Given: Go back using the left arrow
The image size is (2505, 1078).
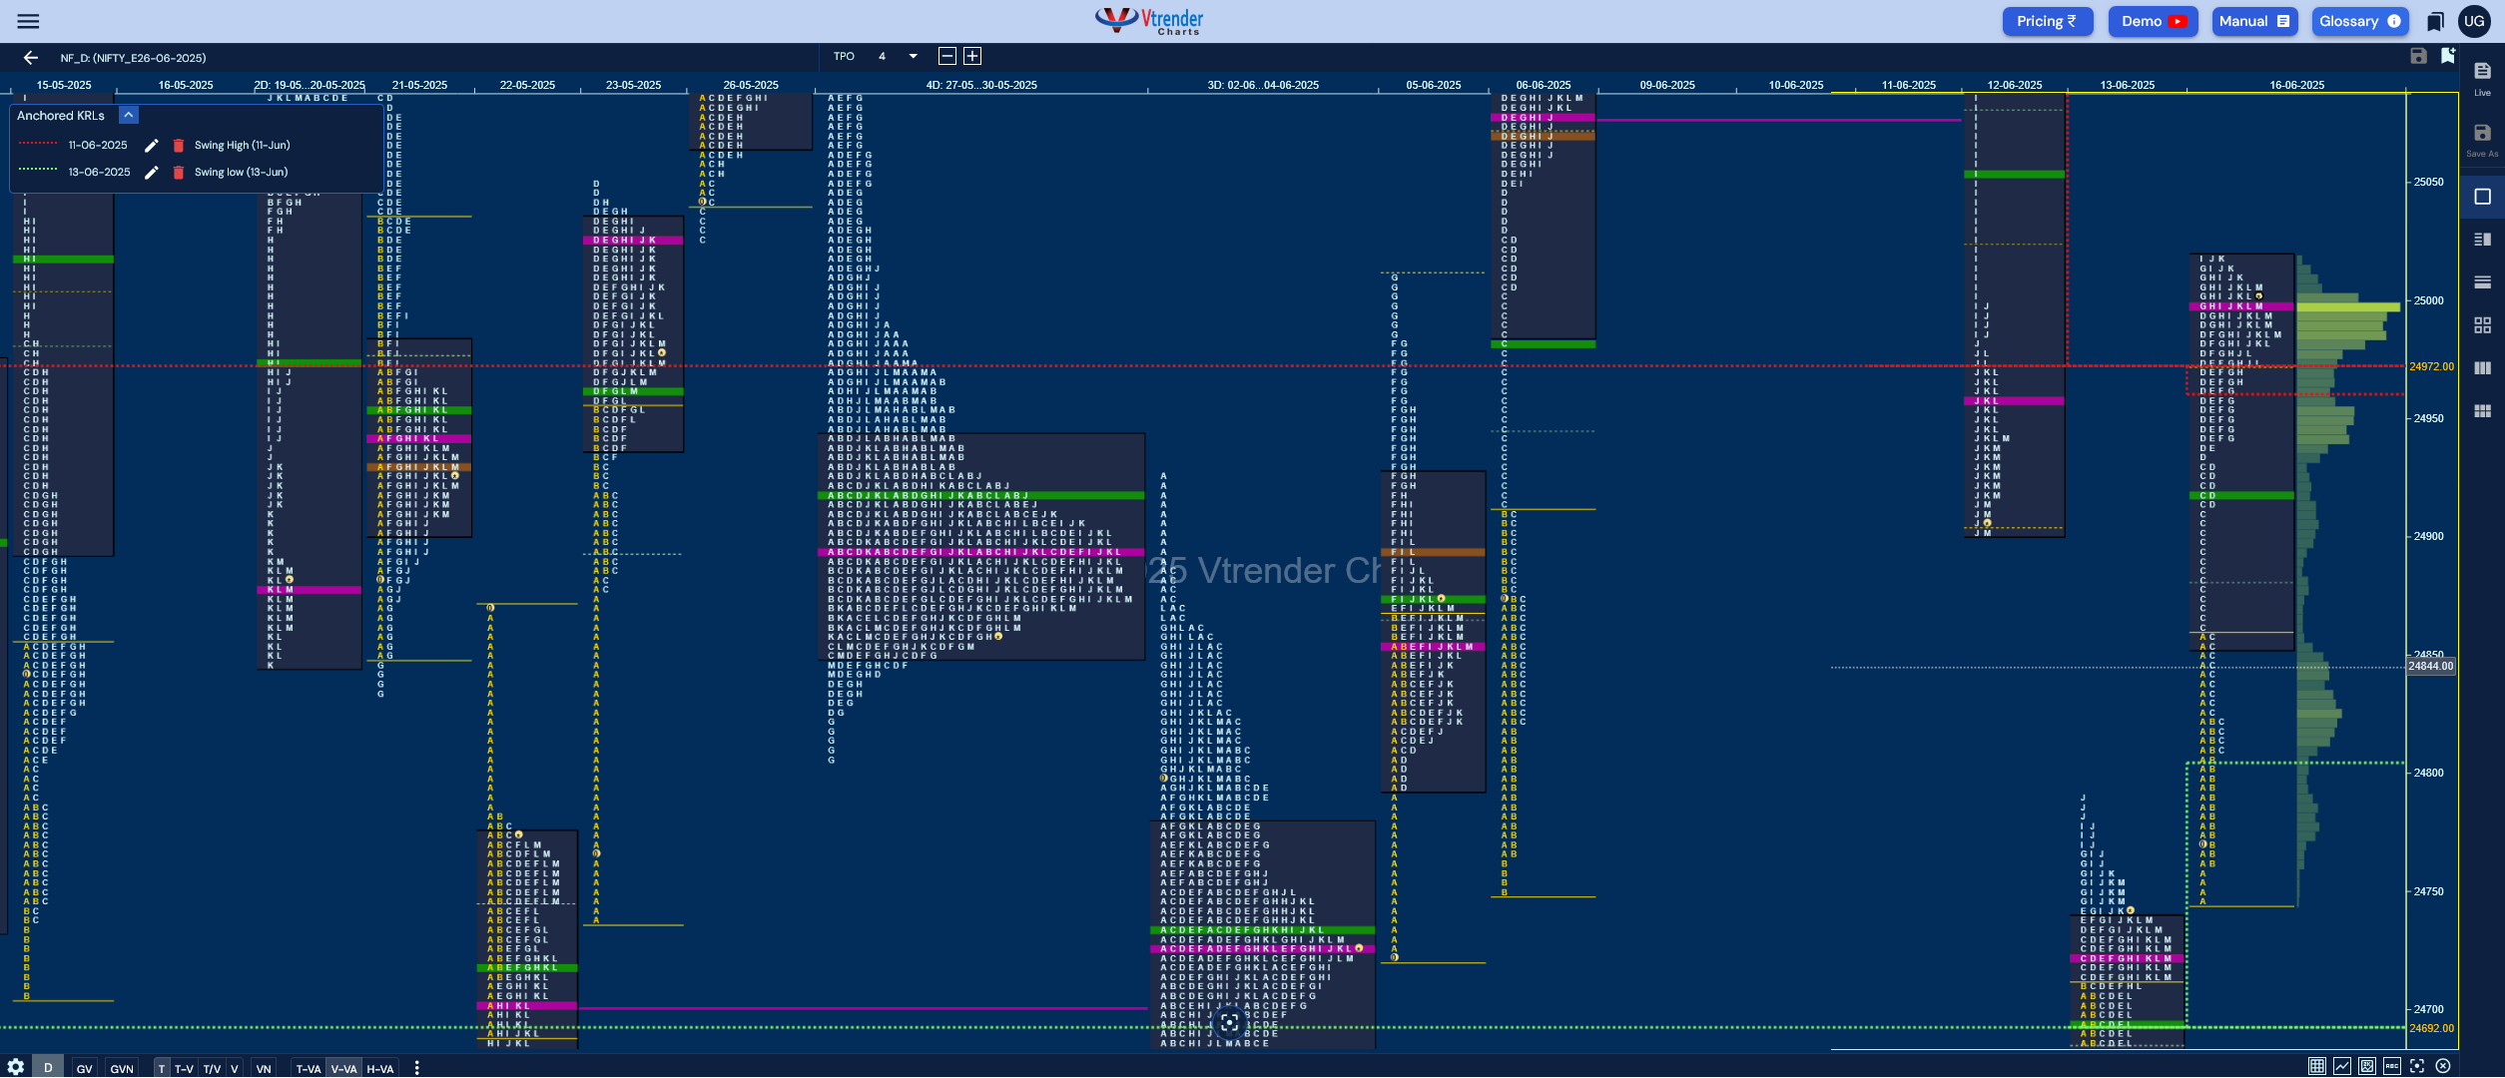Looking at the screenshot, I should tap(30, 58).
